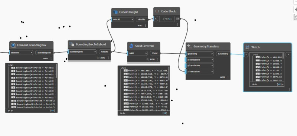Viewport: 297px width, 136px height.
Task: Expand the xTranslation port chevron
Action: tap(212, 60)
